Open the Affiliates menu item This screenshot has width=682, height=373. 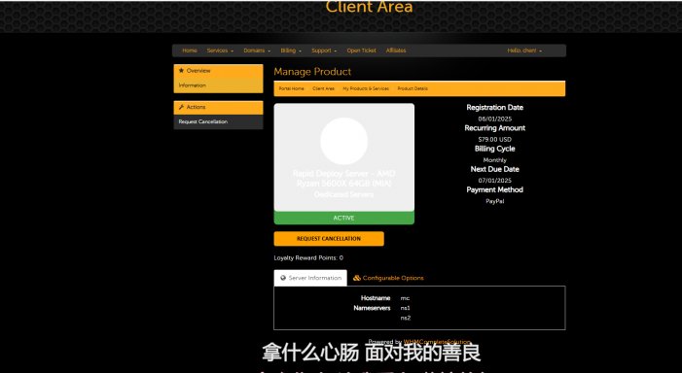pyautogui.click(x=396, y=51)
